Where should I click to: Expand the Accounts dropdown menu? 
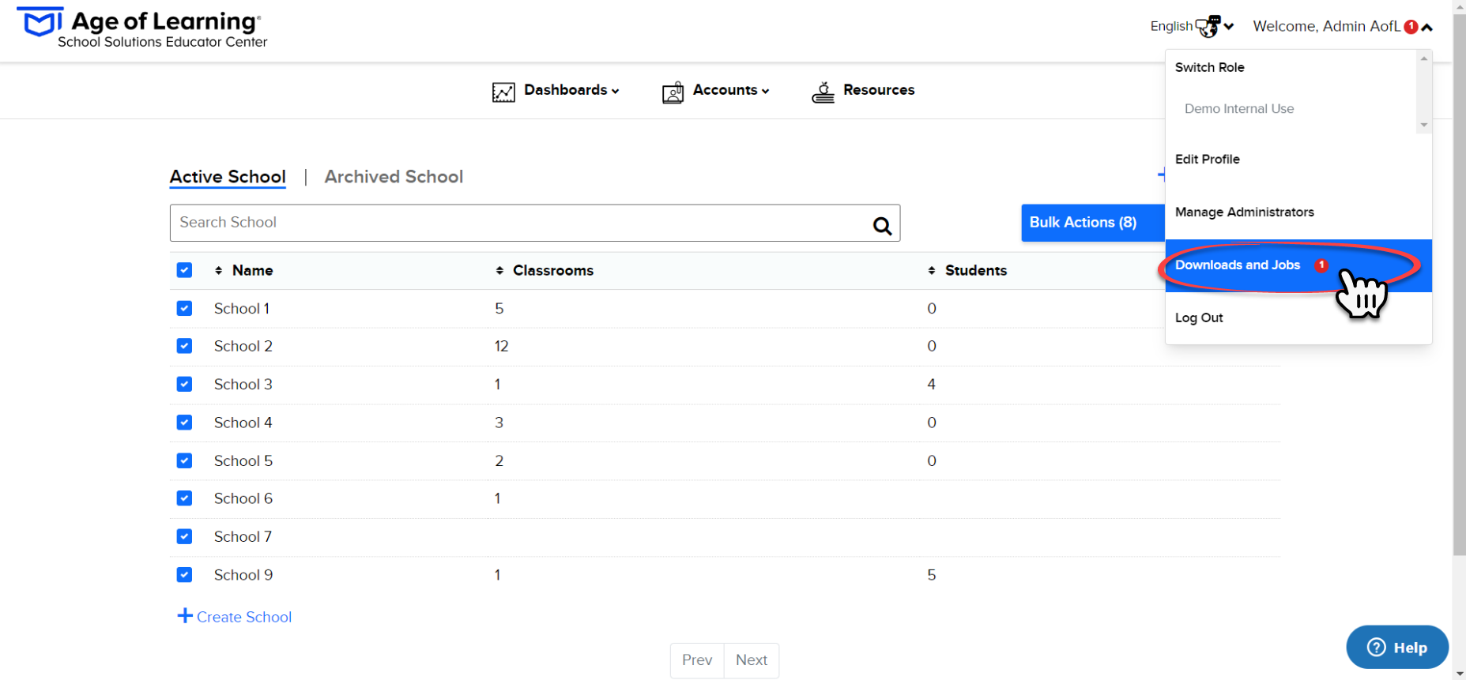click(x=730, y=90)
